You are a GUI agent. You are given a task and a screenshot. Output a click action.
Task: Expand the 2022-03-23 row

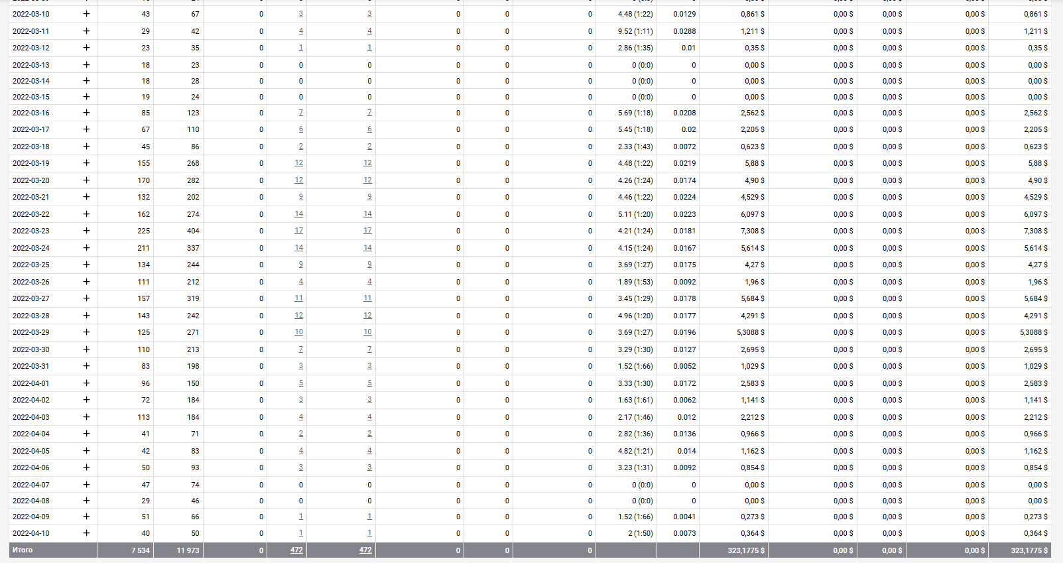pos(86,231)
